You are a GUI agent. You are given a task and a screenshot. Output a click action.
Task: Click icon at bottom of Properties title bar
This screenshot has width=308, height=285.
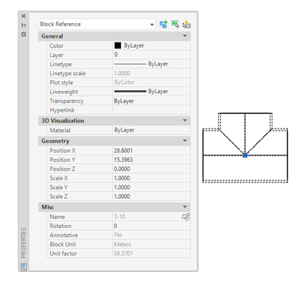[x=24, y=267]
